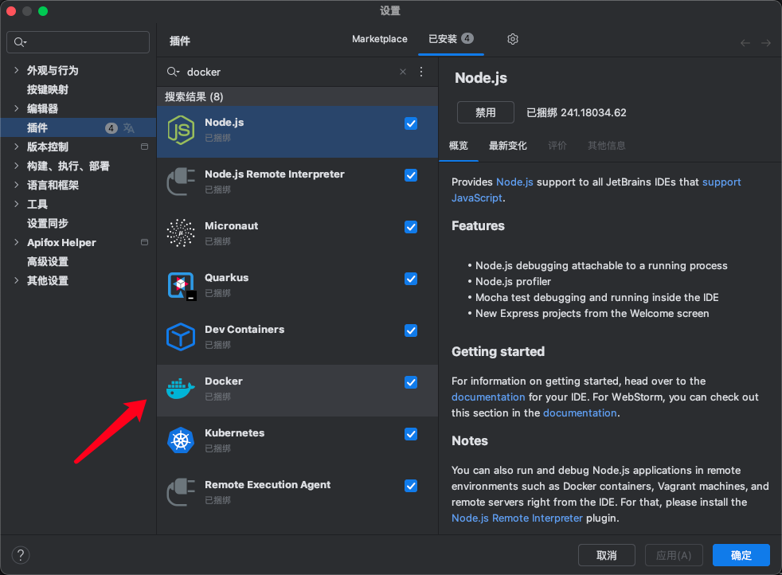
Task: Select the 插件 settings item
Action: click(x=78, y=127)
